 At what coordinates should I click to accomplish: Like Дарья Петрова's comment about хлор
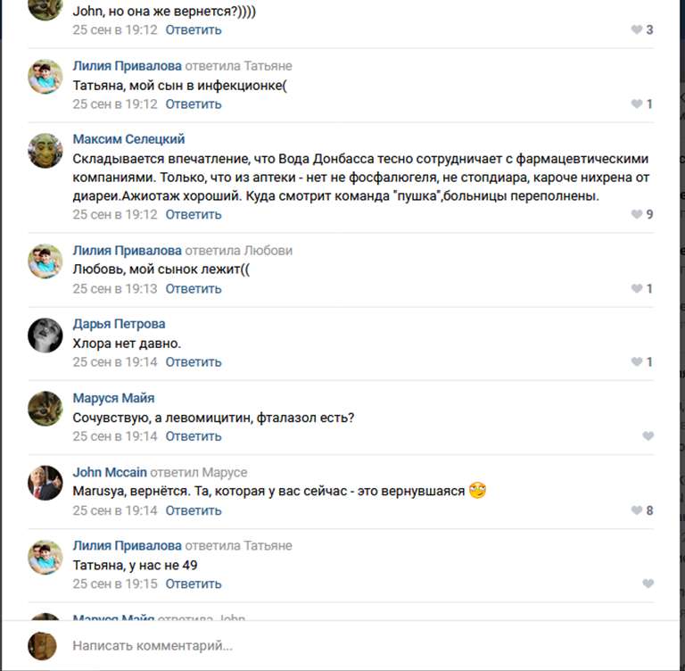(x=636, y=362)
